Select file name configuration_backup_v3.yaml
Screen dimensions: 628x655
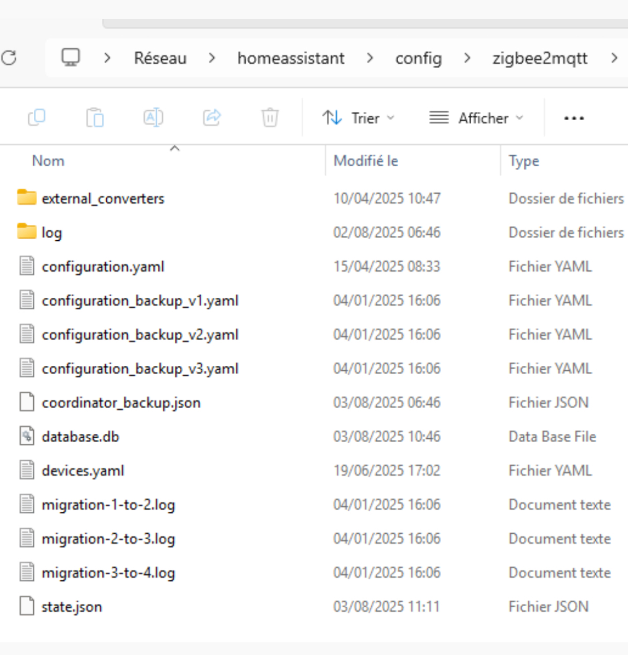[140, 369]
